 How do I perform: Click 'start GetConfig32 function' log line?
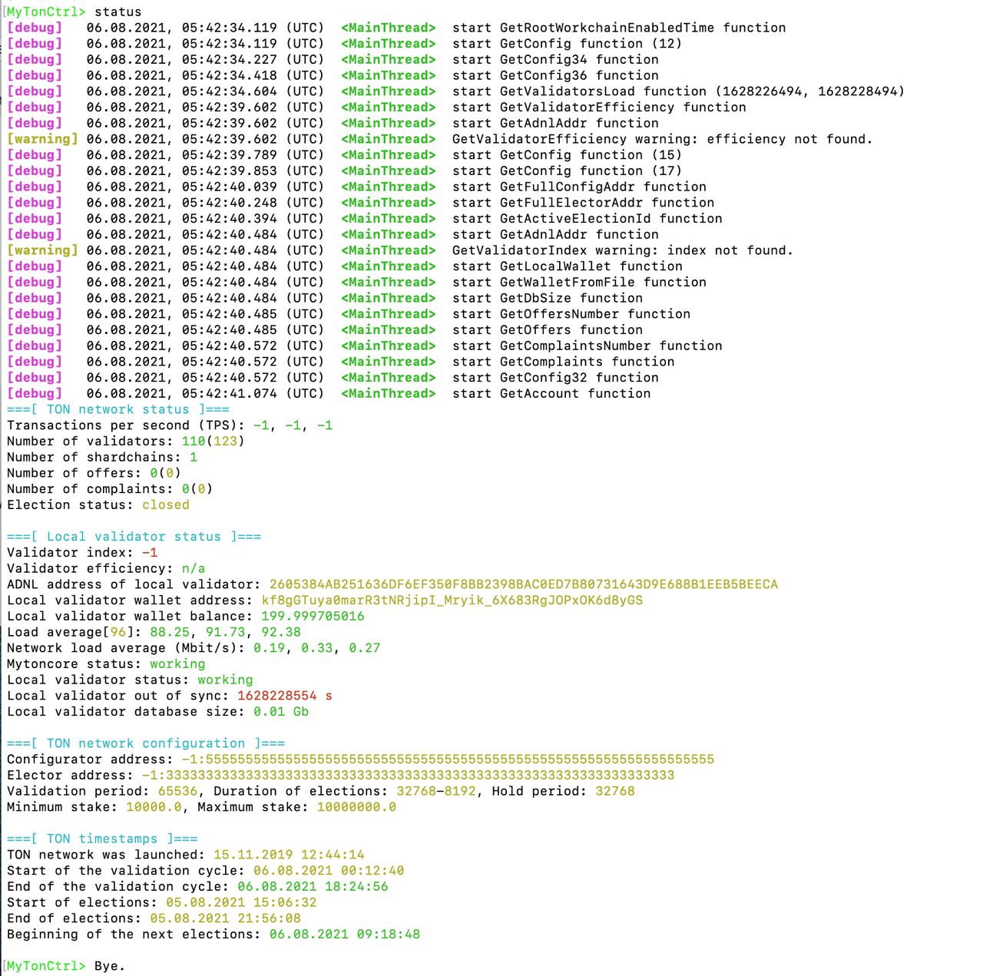tap(555, 378)
